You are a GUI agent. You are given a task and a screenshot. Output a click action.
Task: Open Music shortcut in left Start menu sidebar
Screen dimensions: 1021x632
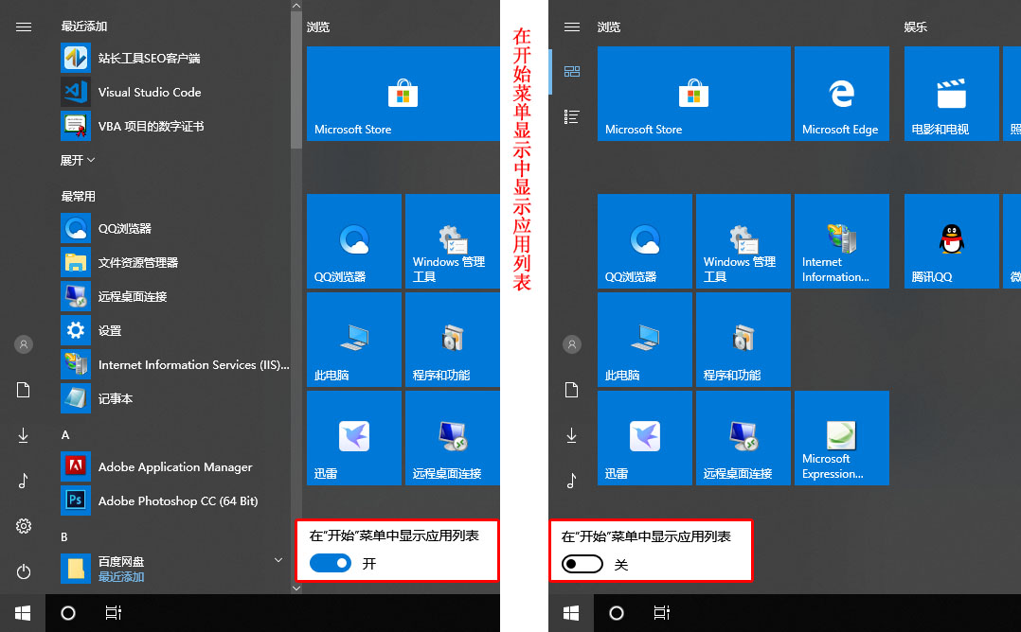tap(24, 481)
